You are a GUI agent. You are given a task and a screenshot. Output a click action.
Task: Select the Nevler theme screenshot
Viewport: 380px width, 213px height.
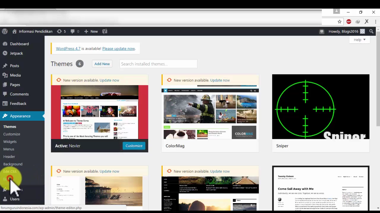click(x=99, y=112)
